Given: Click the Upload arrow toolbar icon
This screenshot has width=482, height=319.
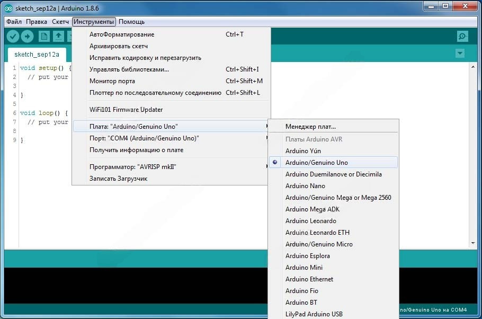Looking at the screenshot, I should [x=27, y=36].
